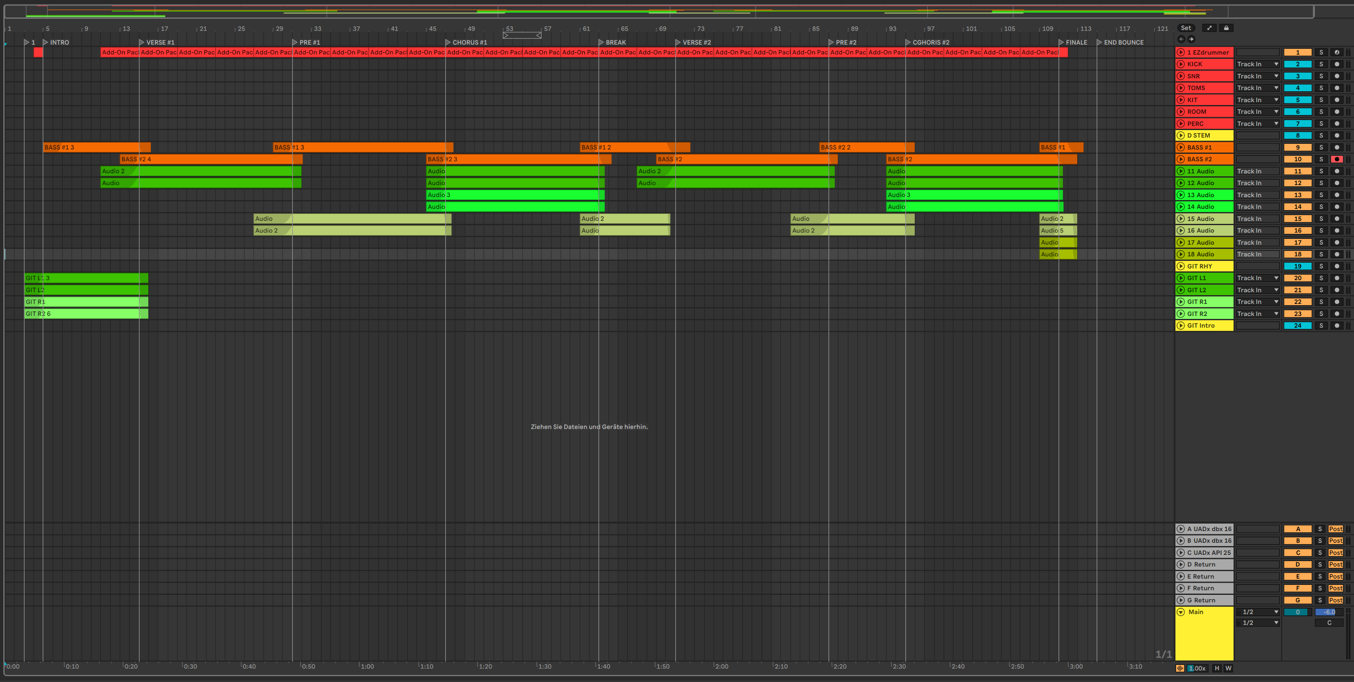Solo the SNR track
1354x682 pixels.
[x=1321, y=76]
